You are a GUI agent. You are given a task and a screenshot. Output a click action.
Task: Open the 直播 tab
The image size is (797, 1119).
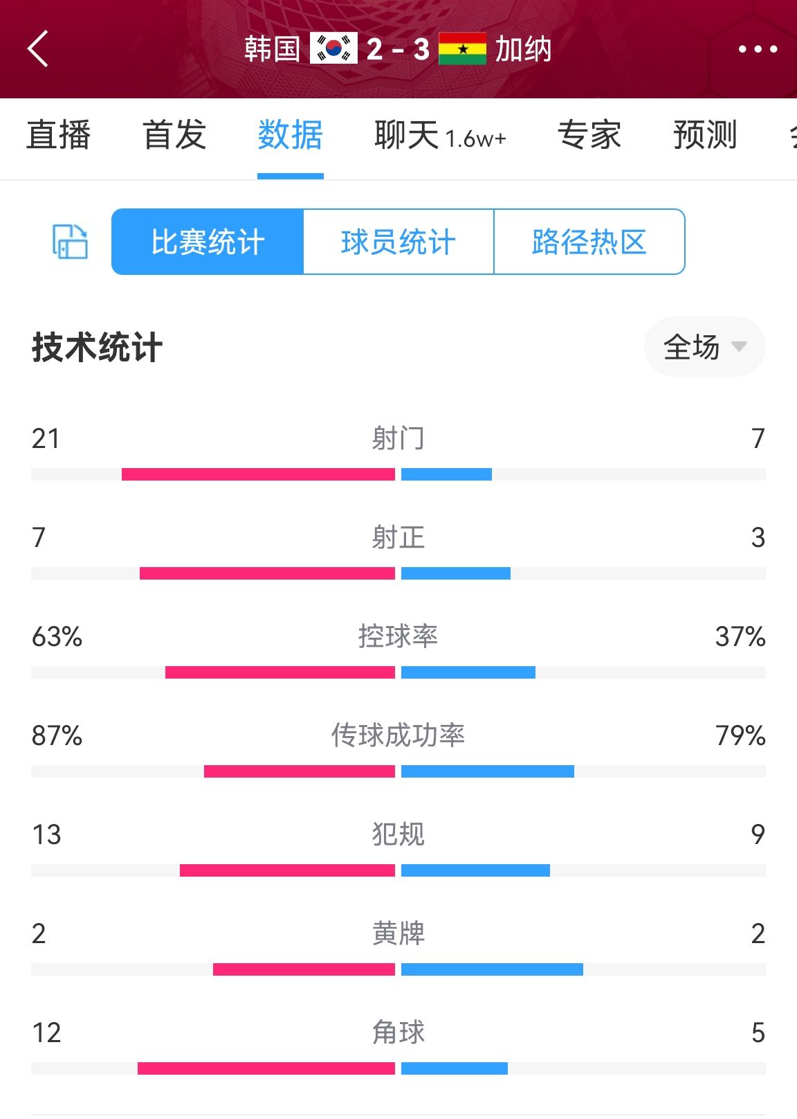point(59,135)
